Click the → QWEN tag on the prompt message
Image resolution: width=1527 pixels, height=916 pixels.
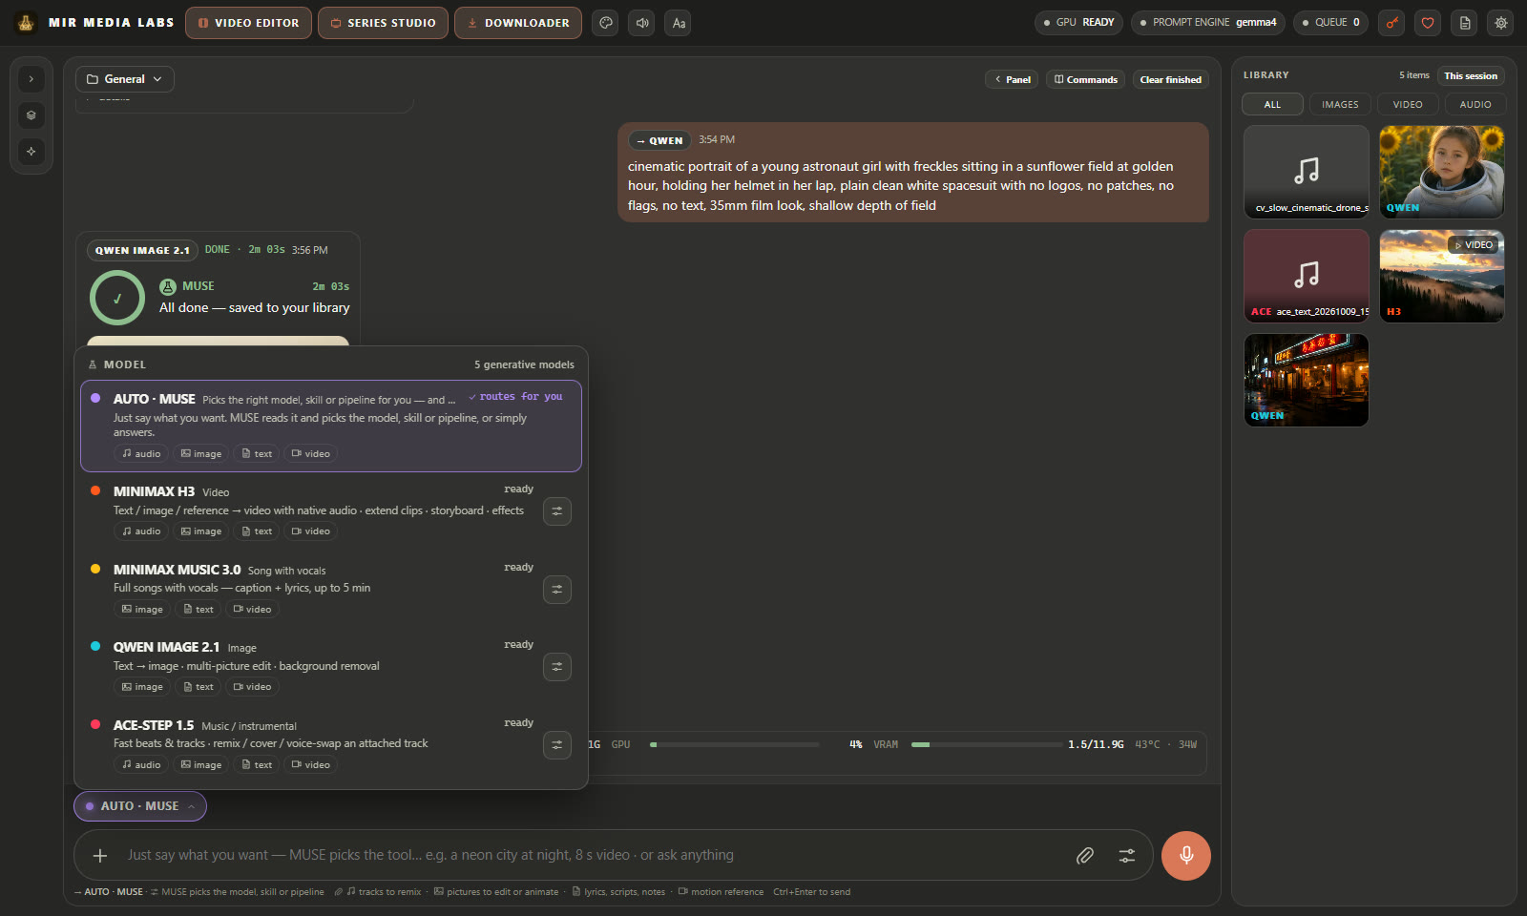pos(659,140)
